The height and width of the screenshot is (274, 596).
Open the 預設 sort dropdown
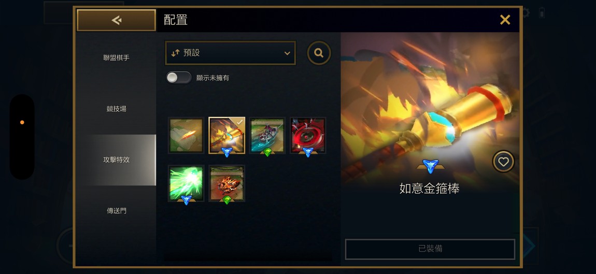(230, 53)
